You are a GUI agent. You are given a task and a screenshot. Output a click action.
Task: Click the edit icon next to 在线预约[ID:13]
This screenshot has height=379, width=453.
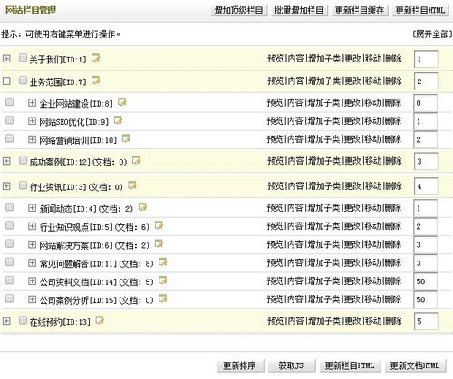coord(100,320)
